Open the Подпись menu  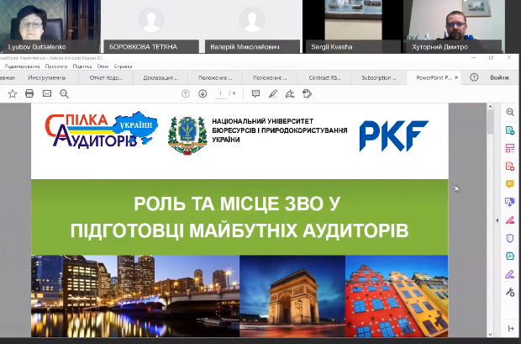pos(82,66)
